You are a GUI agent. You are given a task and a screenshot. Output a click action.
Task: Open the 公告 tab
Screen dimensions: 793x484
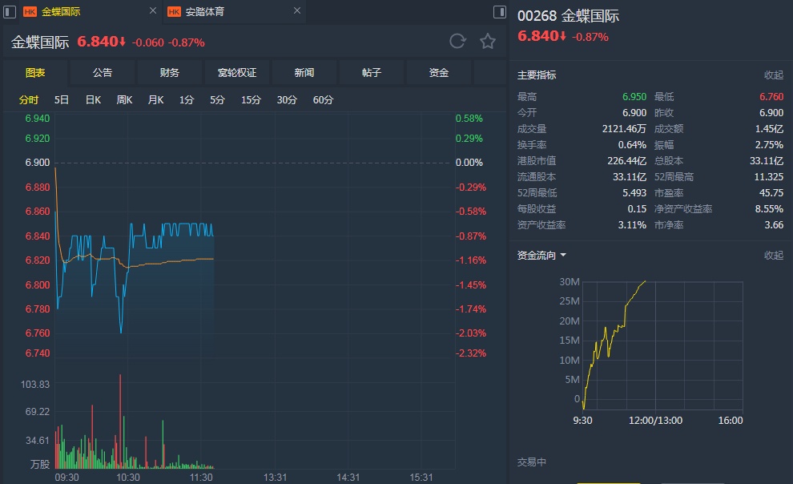pyautogui.click(x=103, y=72)
